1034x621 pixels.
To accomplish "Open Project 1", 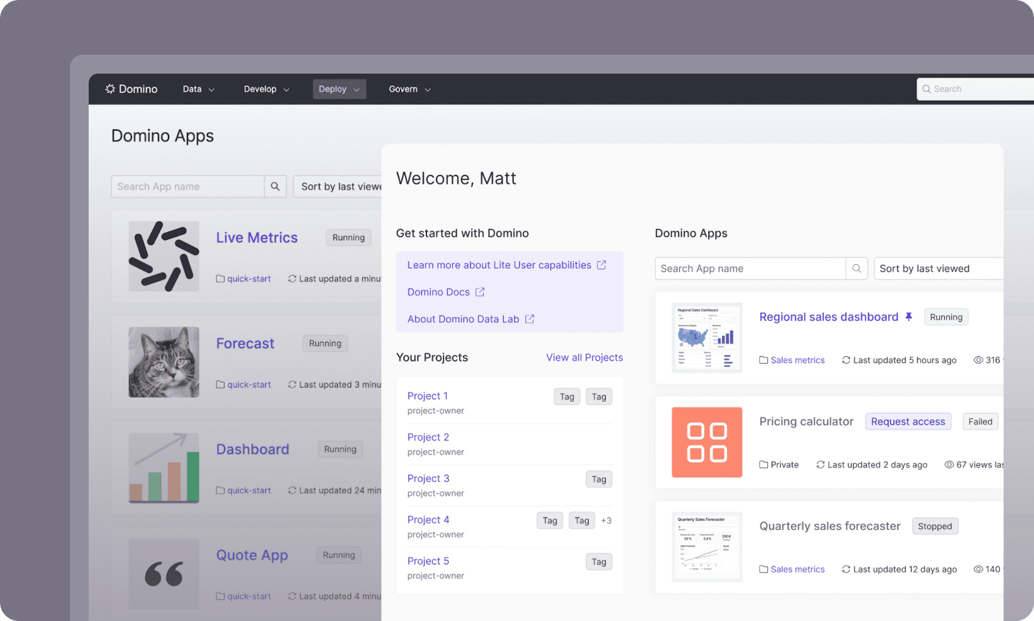I will 427,396.
